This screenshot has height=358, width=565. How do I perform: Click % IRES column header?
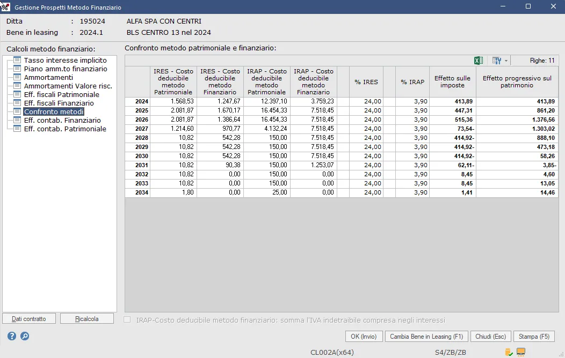pos(366,81)
